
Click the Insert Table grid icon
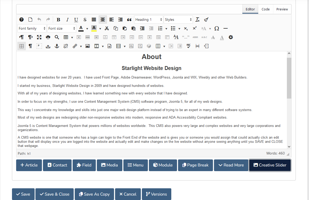[x=66, y=37]
